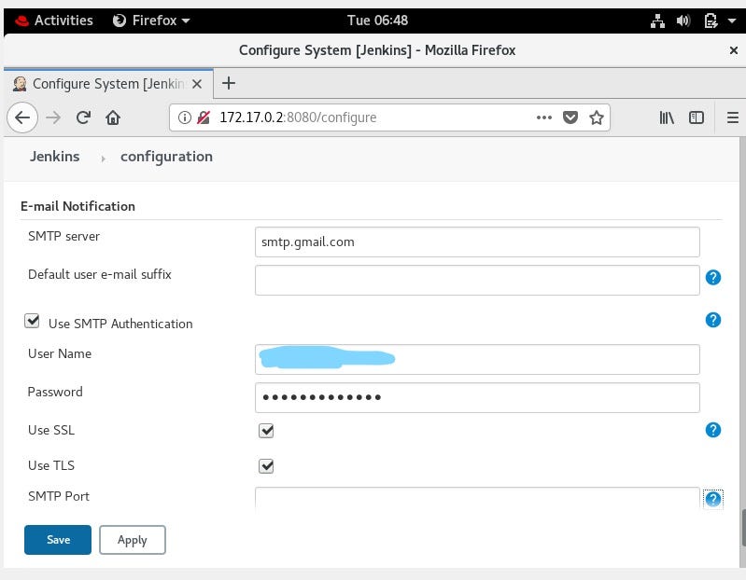The width and height of the screenshot is (746, 580).
Task: Click the E-mail Notification section heading
Action: tap(77, 206)
